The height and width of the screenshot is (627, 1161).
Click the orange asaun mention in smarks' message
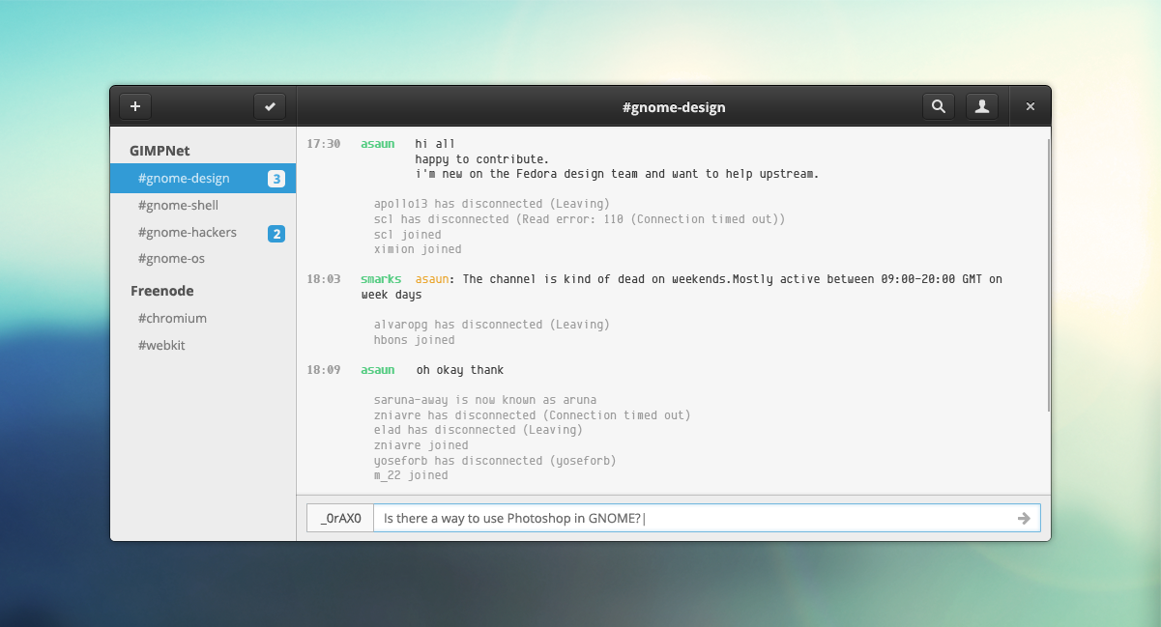coord(432,279)
